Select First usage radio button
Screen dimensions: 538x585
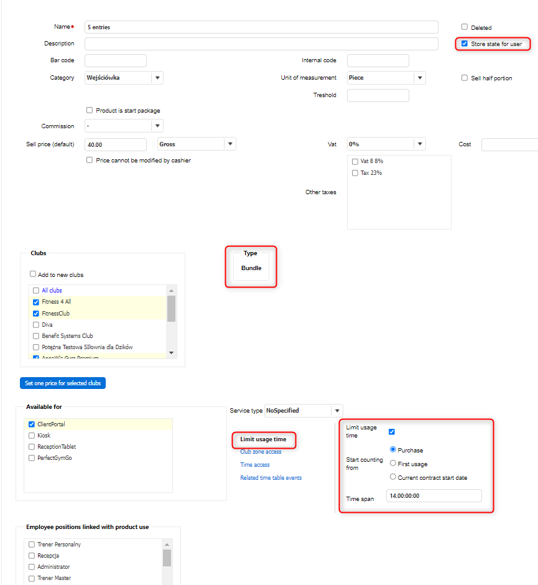point(393,463)
